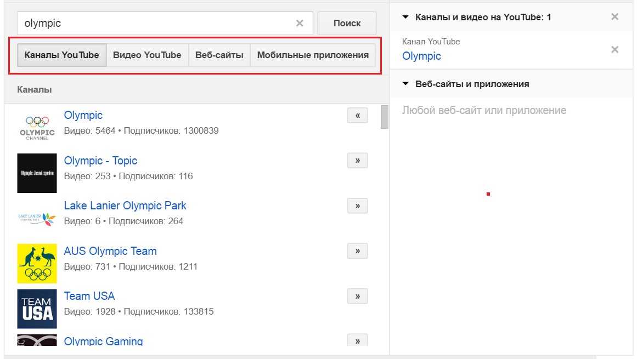Switch to the Каналы YouTube tab
Viewport: 637px width, 359px height.
[62, 55]
